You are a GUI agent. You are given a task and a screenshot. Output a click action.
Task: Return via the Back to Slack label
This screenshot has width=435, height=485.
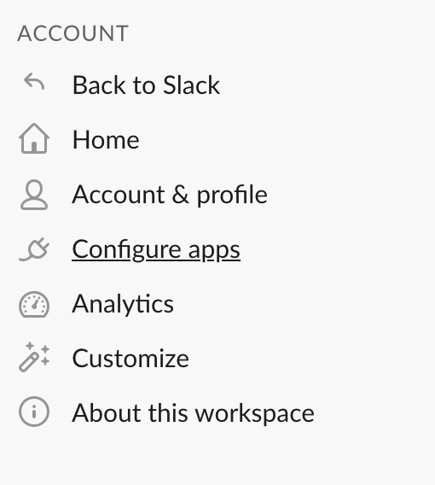point(146,85)
